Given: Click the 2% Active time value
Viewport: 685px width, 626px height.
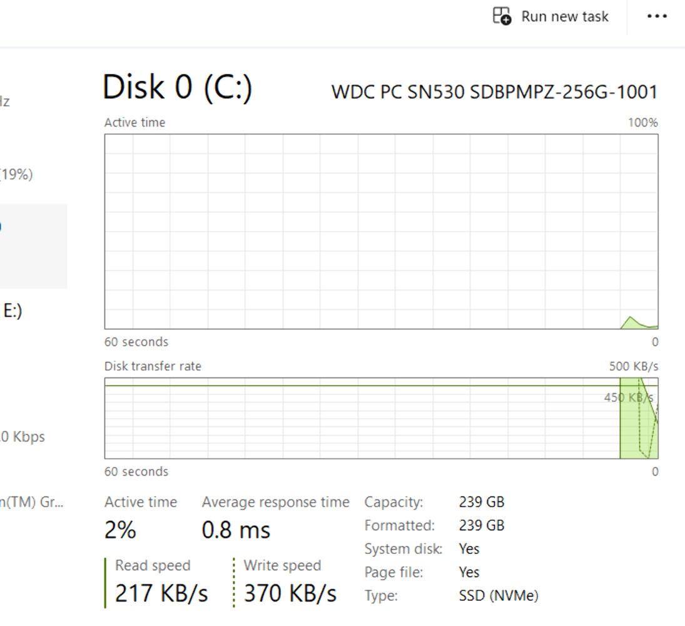Looking at the screenshot, I should click(120, 530).
